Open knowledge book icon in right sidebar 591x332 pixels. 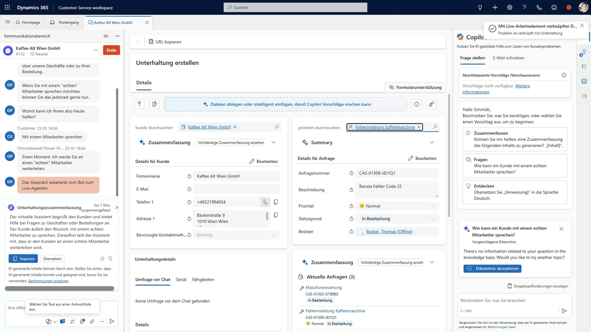pyautogui.click(x=584, y=81)
